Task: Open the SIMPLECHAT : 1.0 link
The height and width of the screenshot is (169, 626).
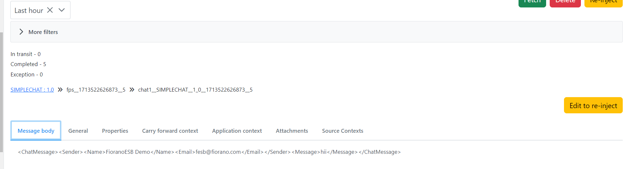Action: pos(32,90)
